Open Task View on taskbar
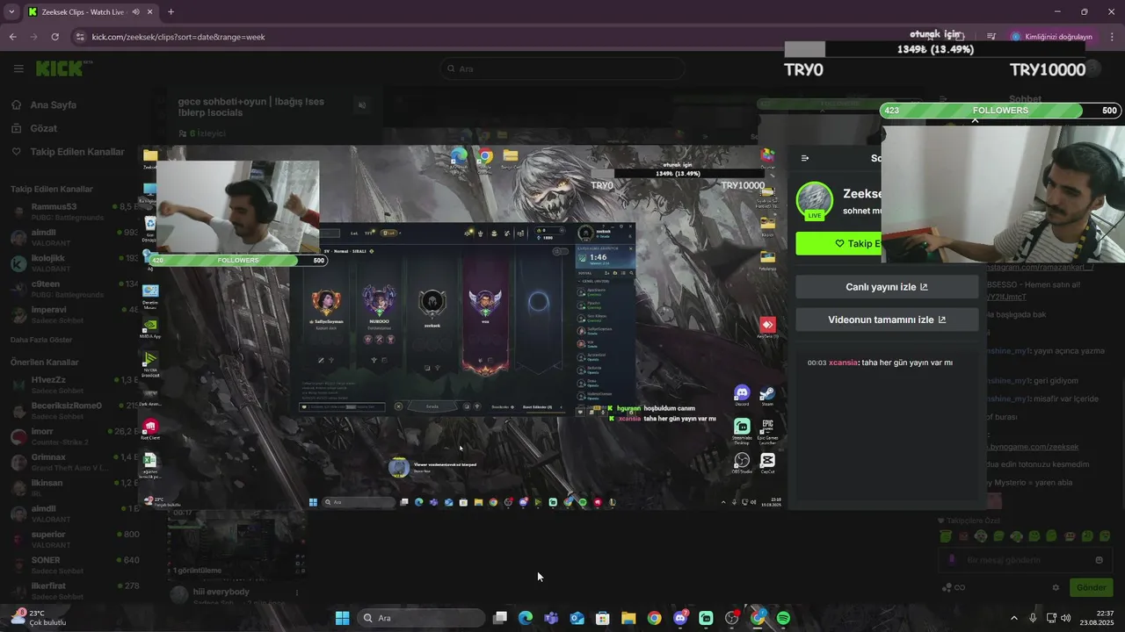 (x=500, y=618)
